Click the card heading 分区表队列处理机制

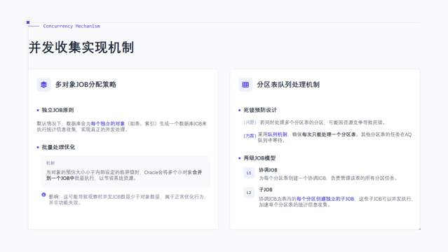click(x=288, y=85)
